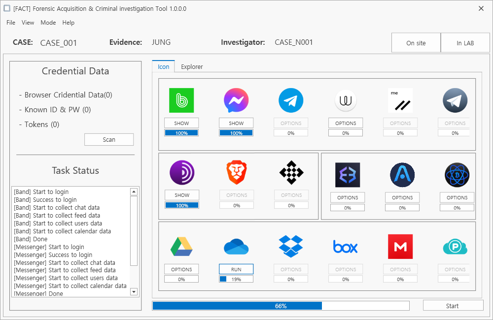Click the black diamond checkered icon
Image resolution: width=493 pixels, height=320 pixels.
291,172
